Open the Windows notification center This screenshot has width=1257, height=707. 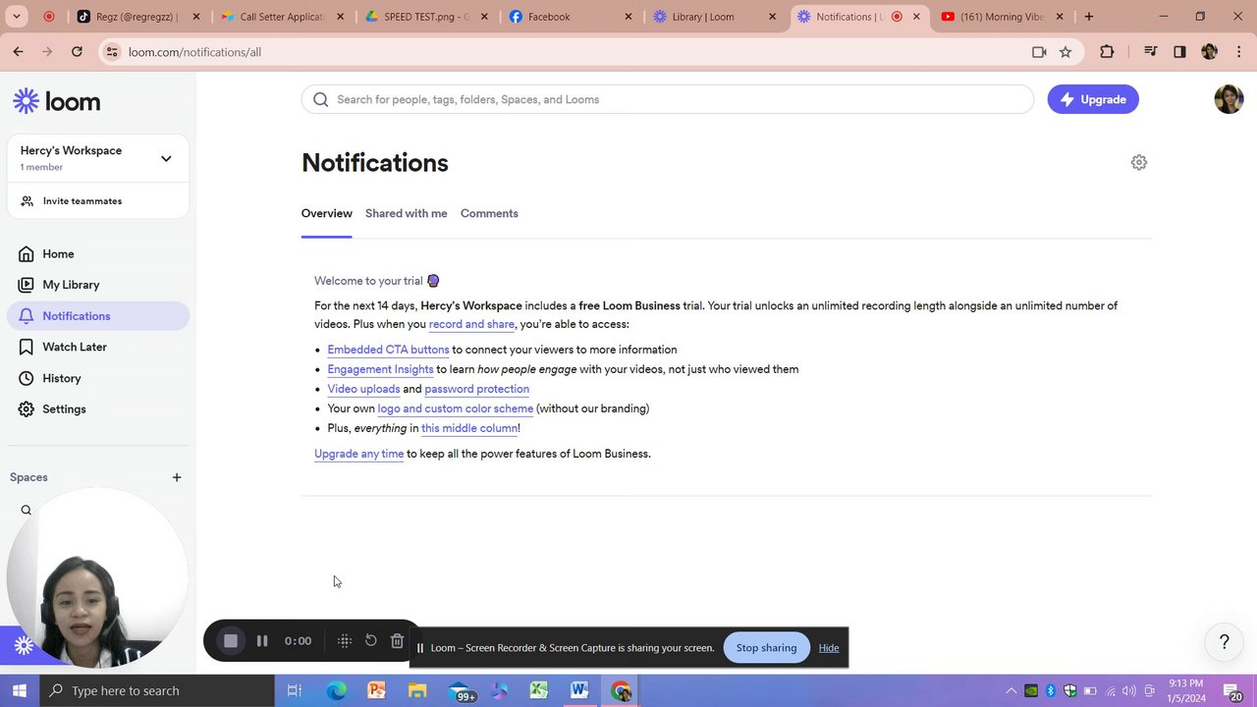click(1233, 691)
